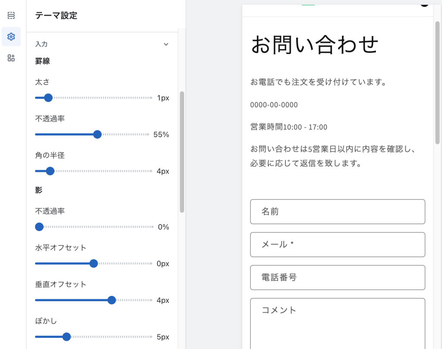The width and height of the screenshot is (442, 349).
Task: Click the account avatar in the preview header
Action: (423, 3)
